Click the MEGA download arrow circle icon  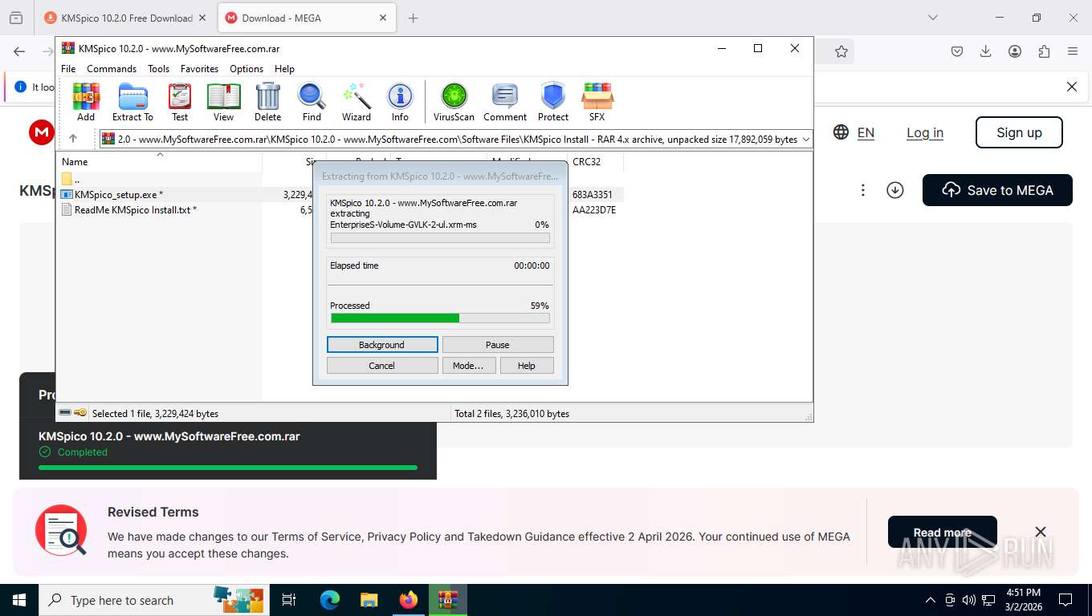click(x=895, y=190)
